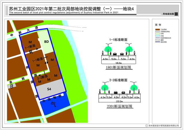Click the B label on small gray plot
The image size is (184, 130).
coord(12,86)
